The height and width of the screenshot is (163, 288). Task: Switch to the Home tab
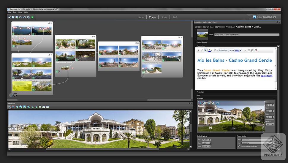(141, 17)
